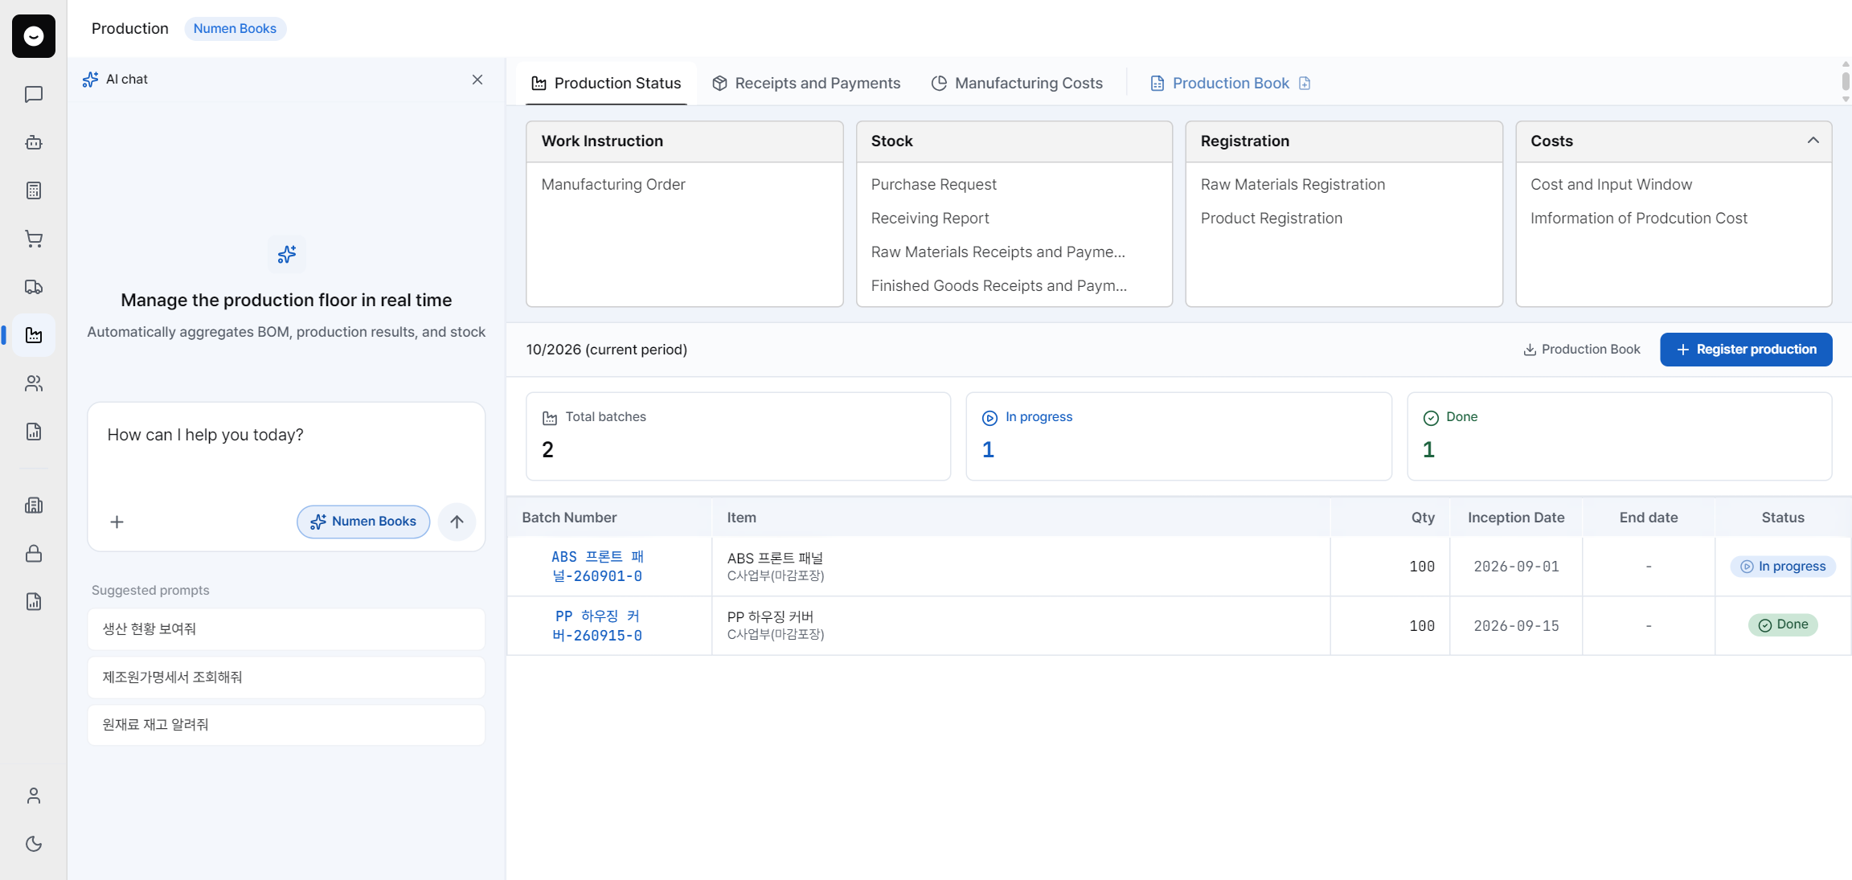Click the Register production button

(1746, 350)
